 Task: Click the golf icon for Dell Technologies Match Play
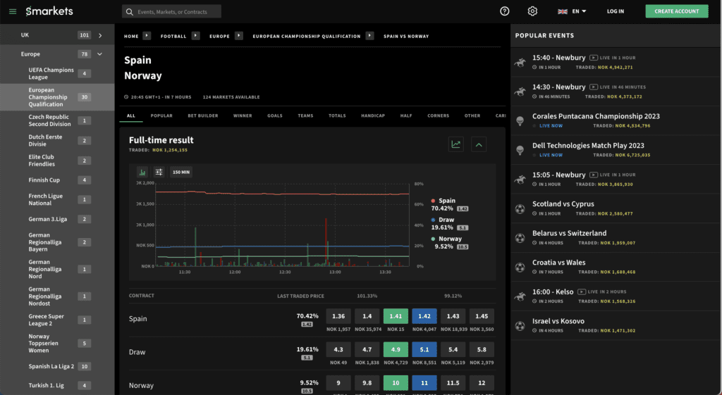click(520, 150)
